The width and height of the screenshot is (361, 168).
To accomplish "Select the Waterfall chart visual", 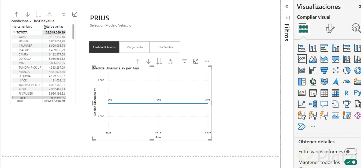I will [313, 70].
